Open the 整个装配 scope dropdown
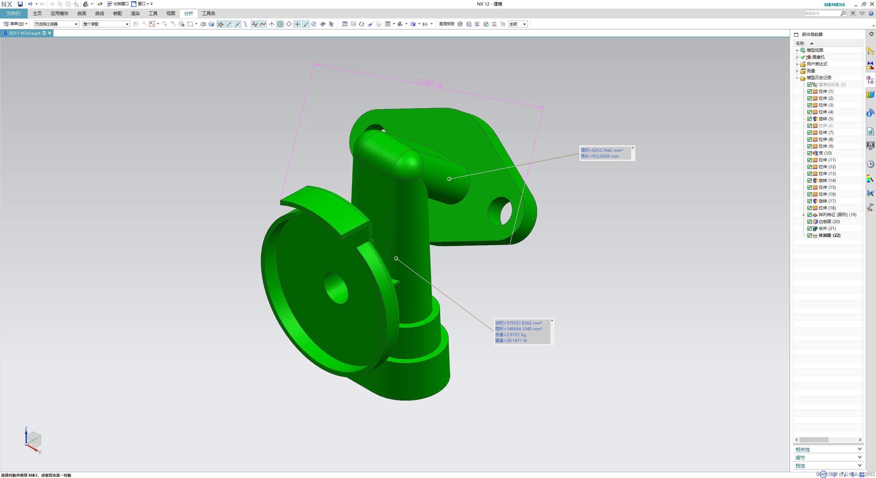Screen dimensions: 876x478 click(x=106, y=24)
